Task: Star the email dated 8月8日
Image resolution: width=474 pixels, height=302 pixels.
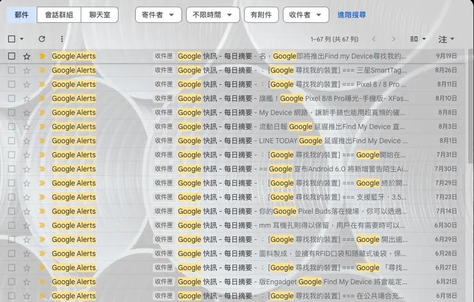Action: tap(27, 113)
